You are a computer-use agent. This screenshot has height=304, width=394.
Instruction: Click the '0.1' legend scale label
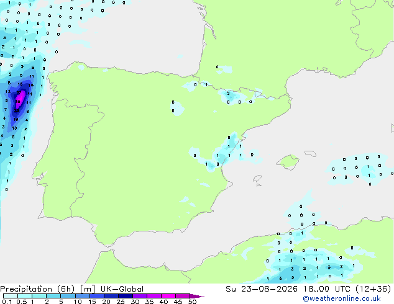[7, 302]
